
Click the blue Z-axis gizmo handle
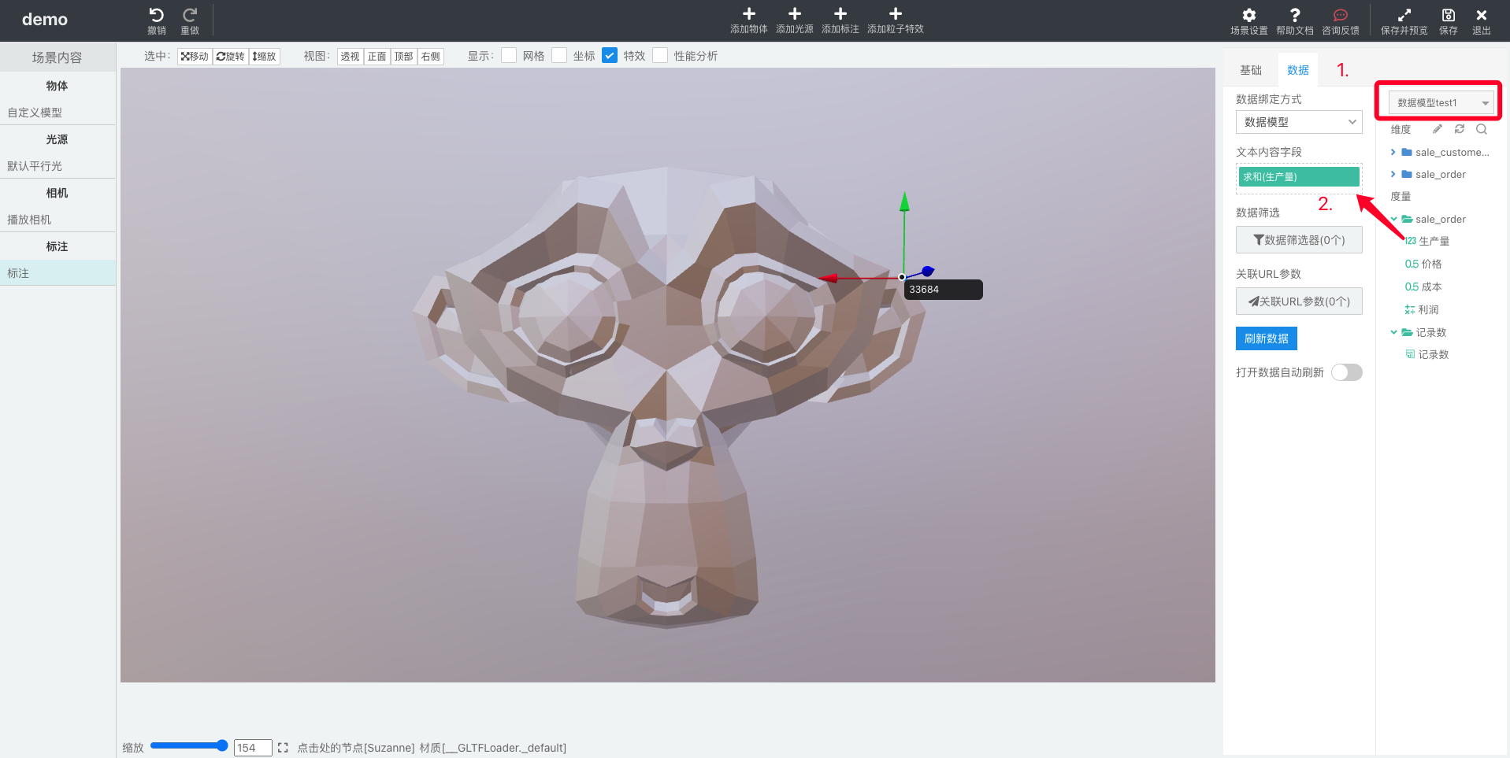(928, 271)
